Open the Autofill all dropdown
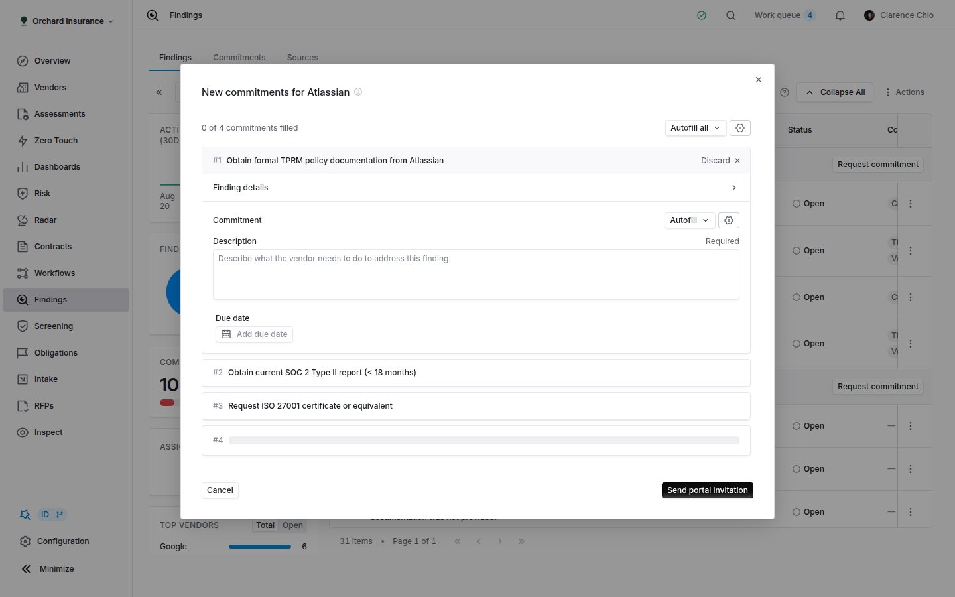This screenshot has height=597, width=955. point(696,128)
